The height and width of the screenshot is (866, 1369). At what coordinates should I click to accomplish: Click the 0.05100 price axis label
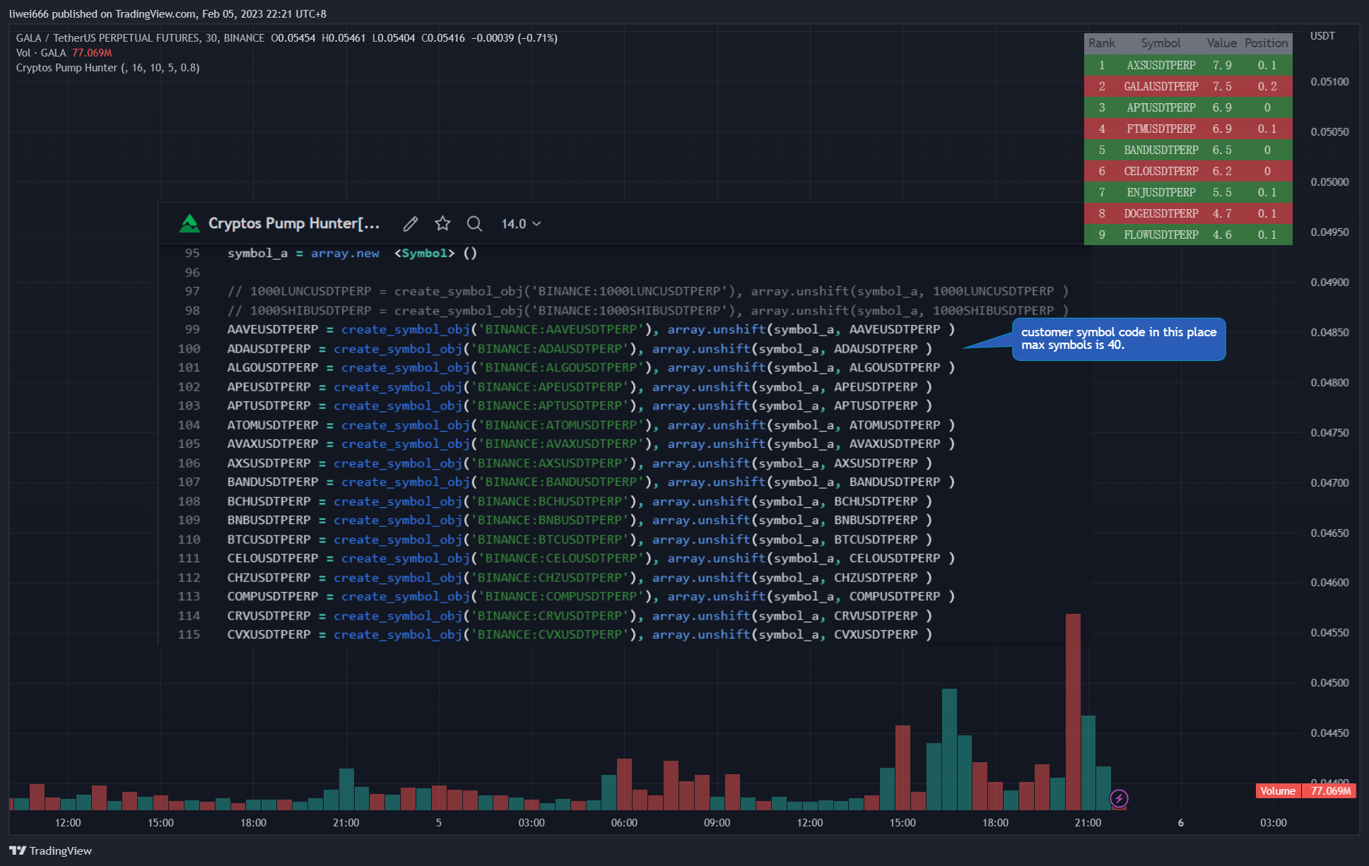click(1329, 82)
